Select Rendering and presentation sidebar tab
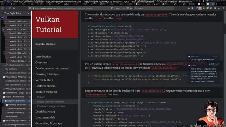This screenshot has height=127, width=226. coord(17,105)
